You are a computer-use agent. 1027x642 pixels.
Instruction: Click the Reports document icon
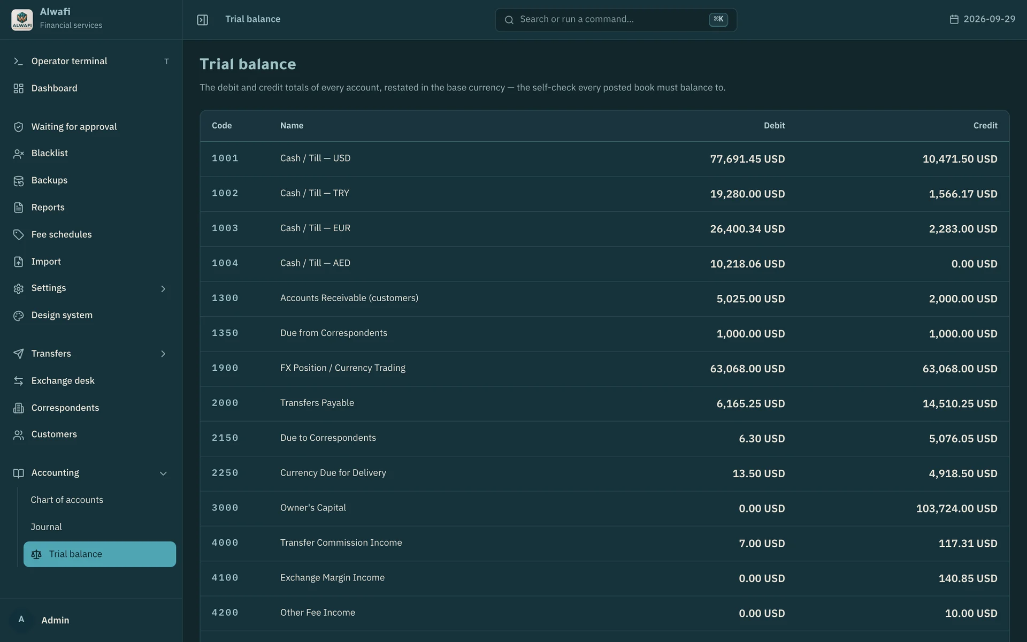18,208
